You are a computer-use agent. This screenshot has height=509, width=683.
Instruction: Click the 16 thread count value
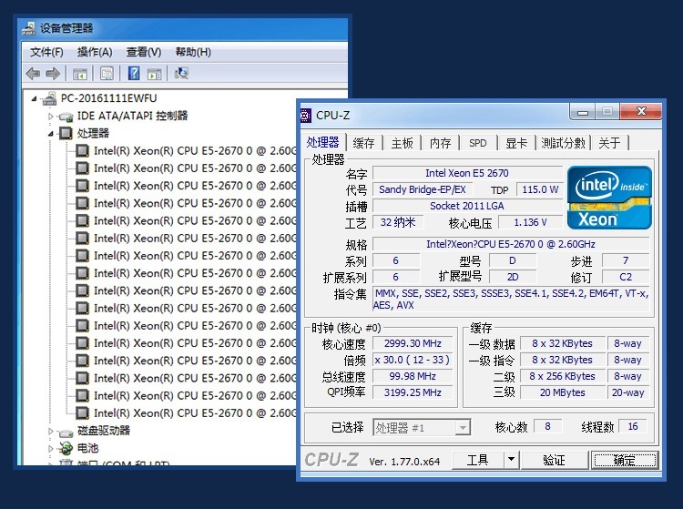pos(633,426)
